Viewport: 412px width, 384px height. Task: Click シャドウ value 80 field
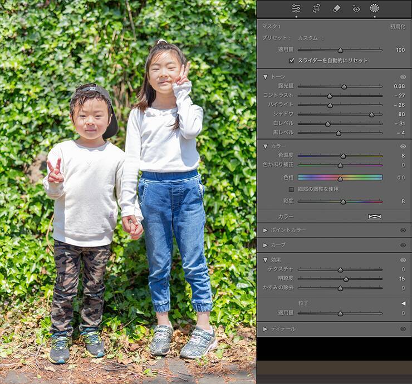[401, 114]
